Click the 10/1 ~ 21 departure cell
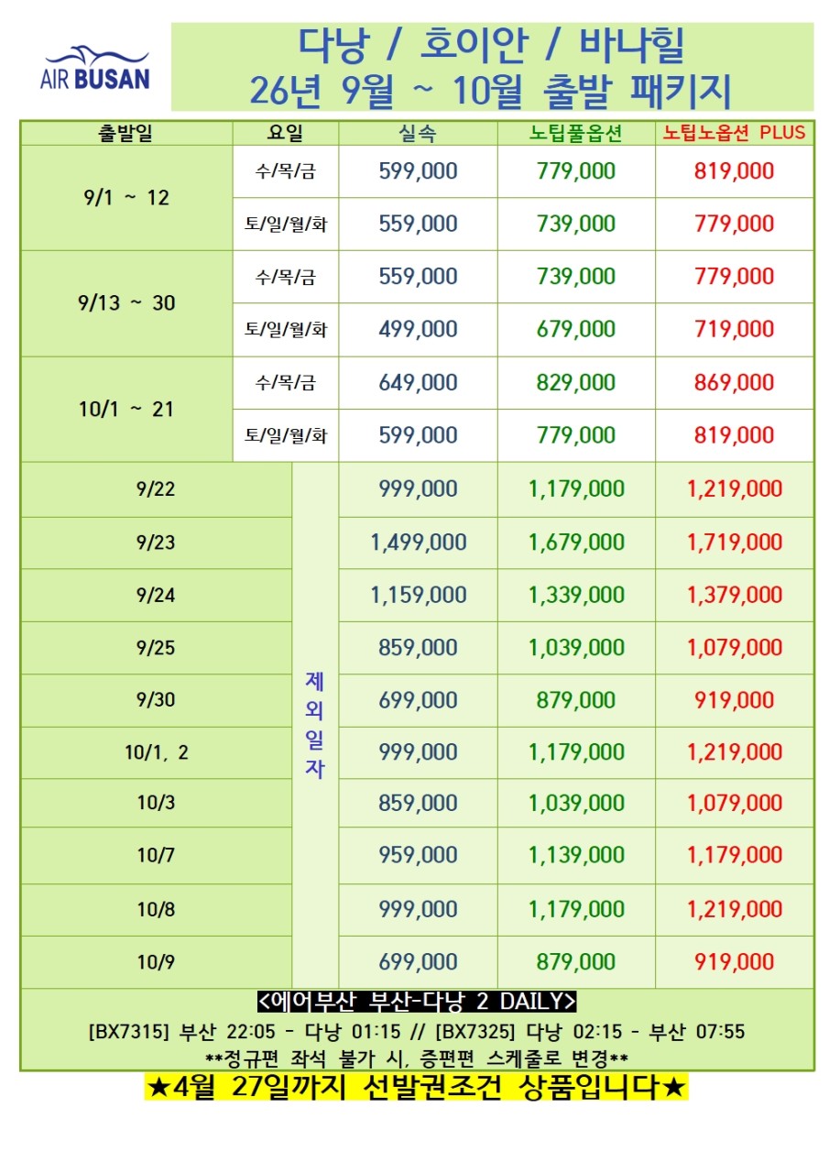 (125, 409)
